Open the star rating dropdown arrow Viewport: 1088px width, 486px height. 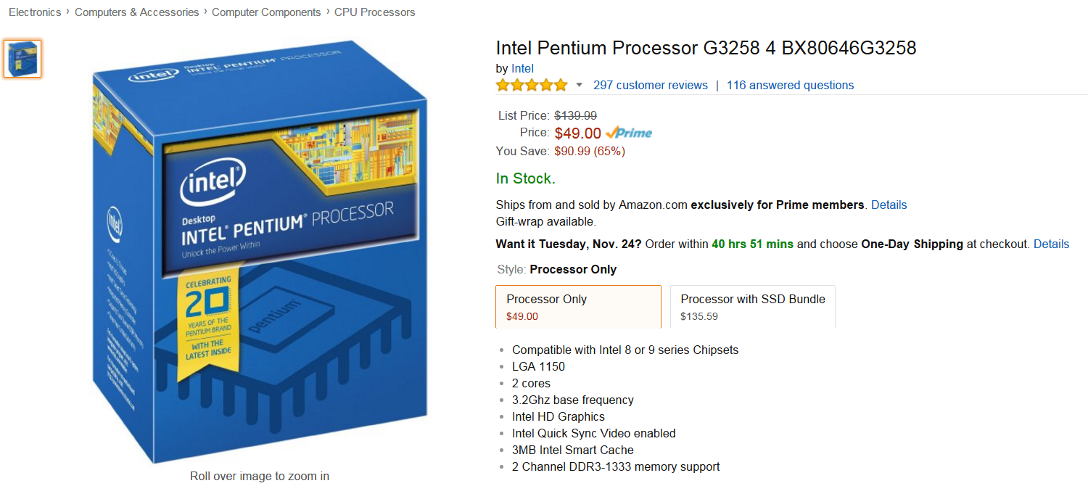click(579, 86)
